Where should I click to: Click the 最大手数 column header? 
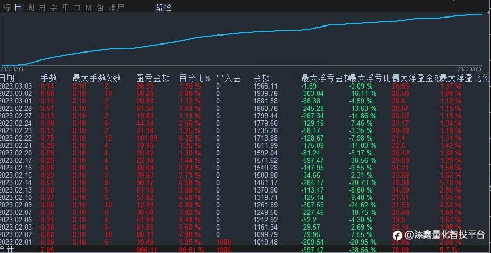[89, 78]
